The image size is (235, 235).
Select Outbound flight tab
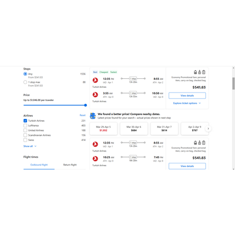coord(39,164)
